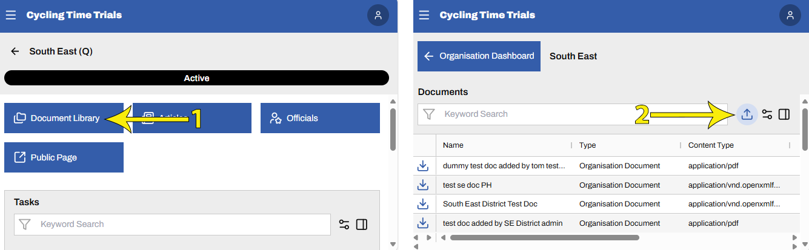Download the South East District Test Doc
This screenshot has height=250, width=809.
click(424, 204)
